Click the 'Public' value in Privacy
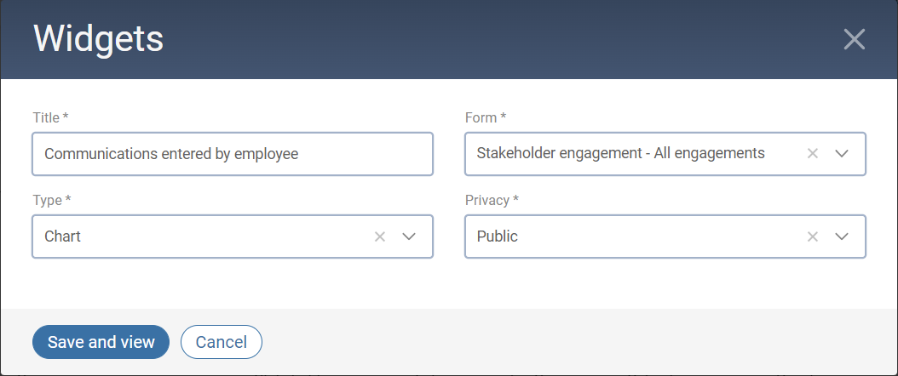 click(x=498, y=236)
